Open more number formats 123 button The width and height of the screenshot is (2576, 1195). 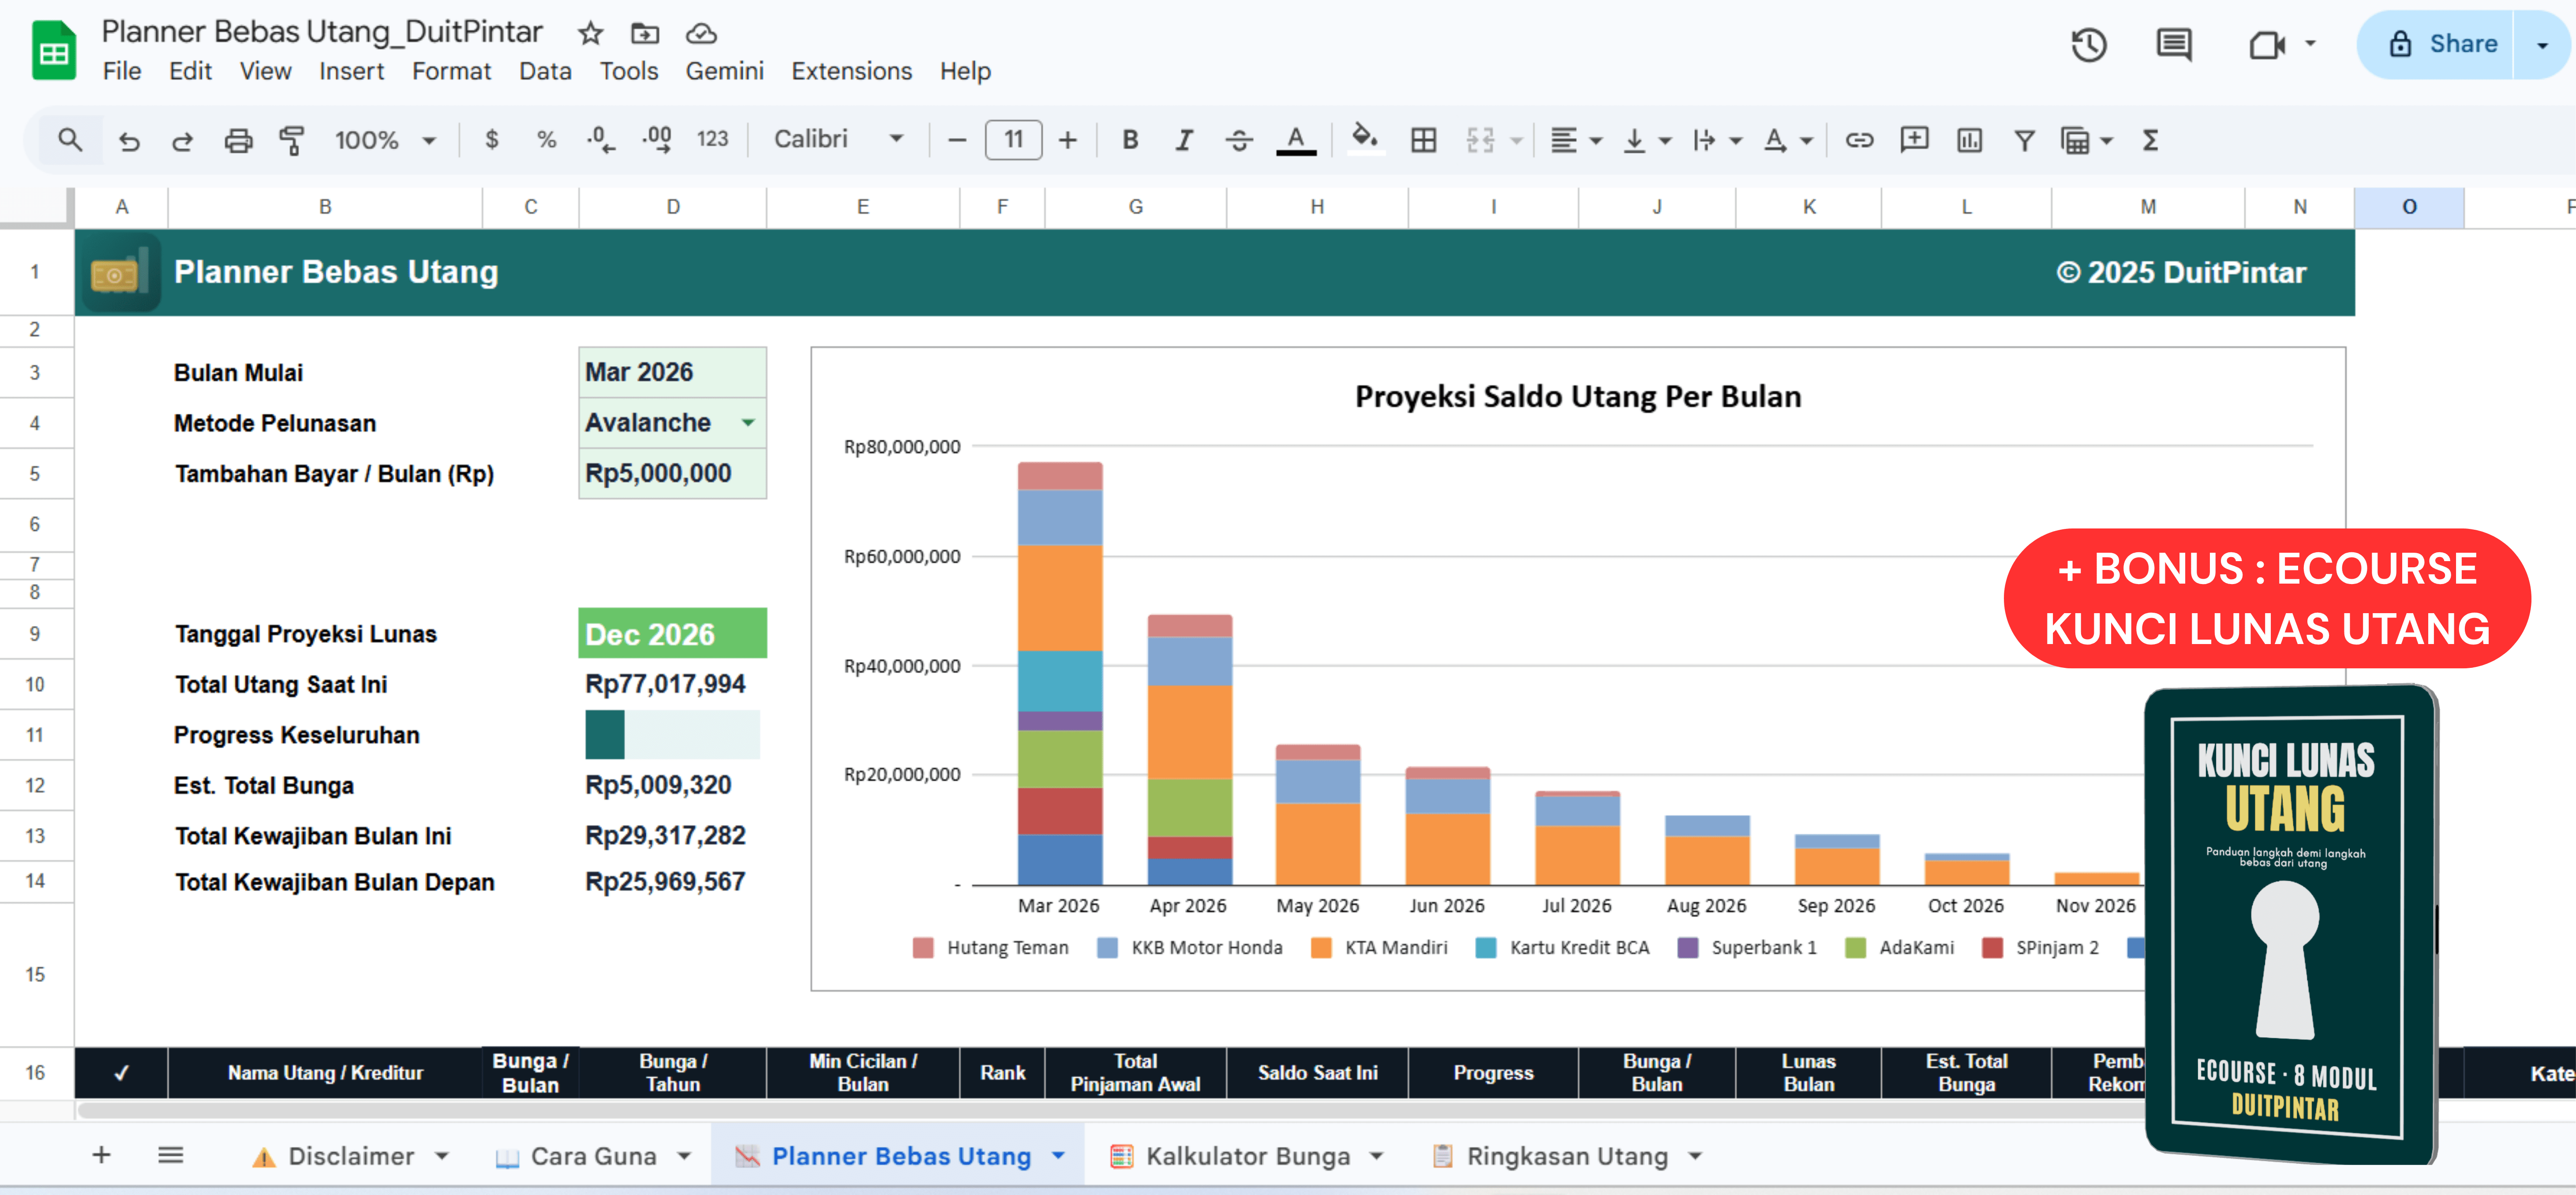(x=712, y=140)
